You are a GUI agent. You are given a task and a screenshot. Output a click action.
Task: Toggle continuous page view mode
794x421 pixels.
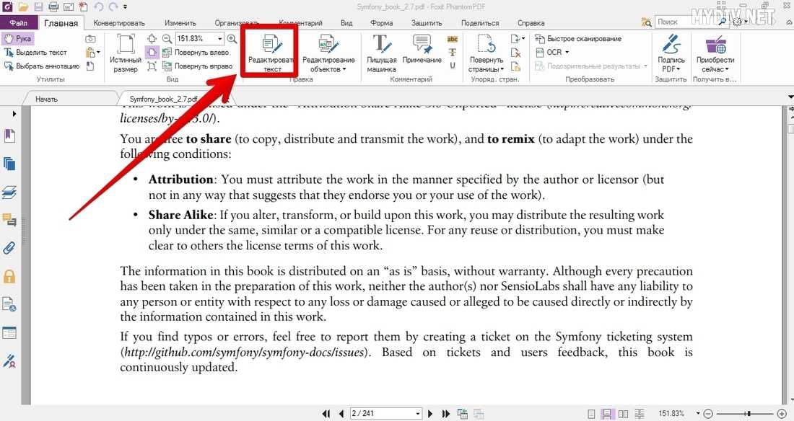point(608,413)
